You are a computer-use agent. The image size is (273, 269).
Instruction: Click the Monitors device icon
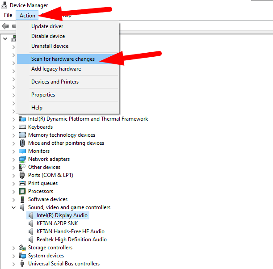coord(22,151)
